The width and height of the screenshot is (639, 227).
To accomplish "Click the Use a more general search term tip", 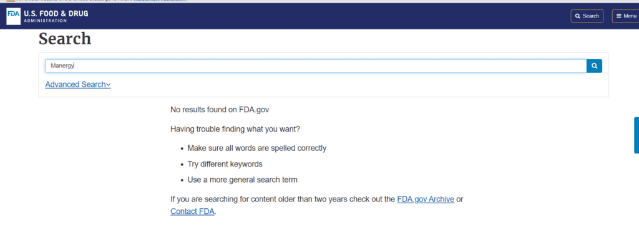I will [x=243, y=180].
